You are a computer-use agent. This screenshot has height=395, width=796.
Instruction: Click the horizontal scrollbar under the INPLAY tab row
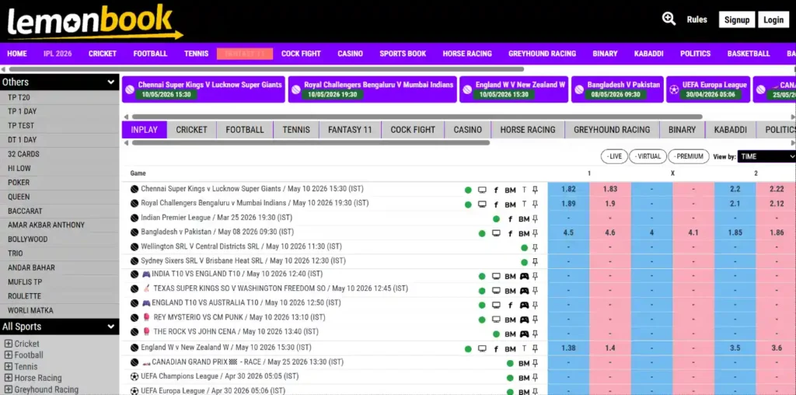click(x=311, y=143)
